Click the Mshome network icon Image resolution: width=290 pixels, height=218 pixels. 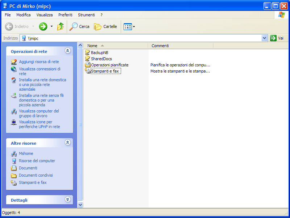14,153
